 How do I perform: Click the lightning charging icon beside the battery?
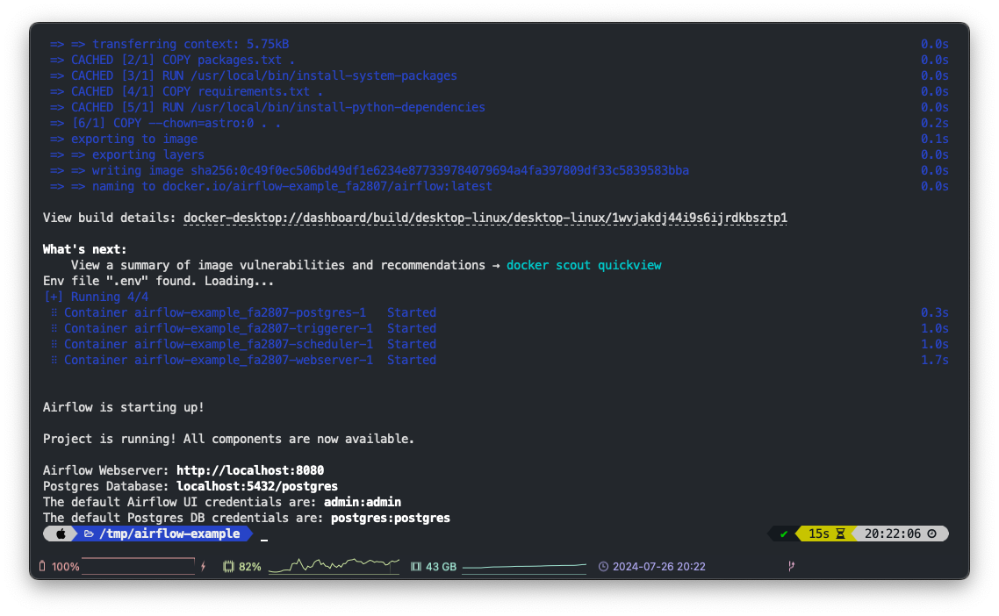pyautogui.click(x=204, y=566)
